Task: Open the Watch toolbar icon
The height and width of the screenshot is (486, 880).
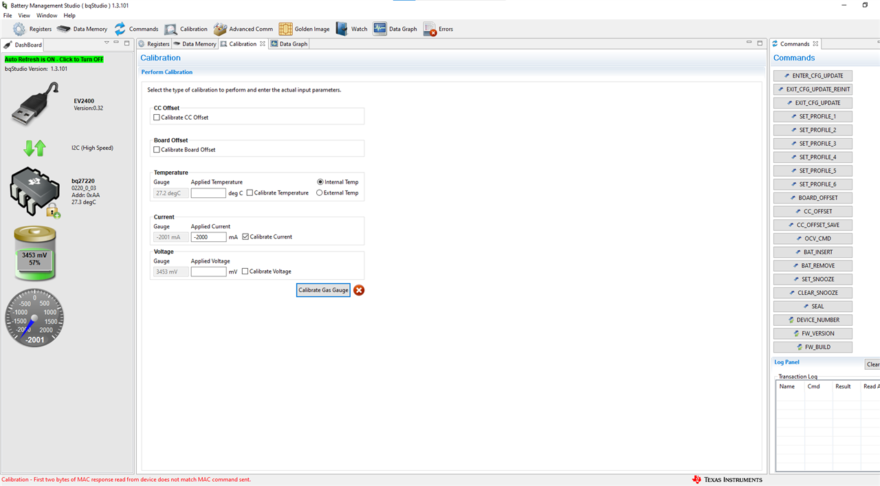Action: coord(342,29)
